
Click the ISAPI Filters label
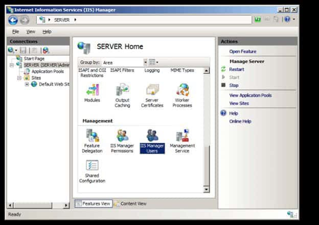pos(122,70)
